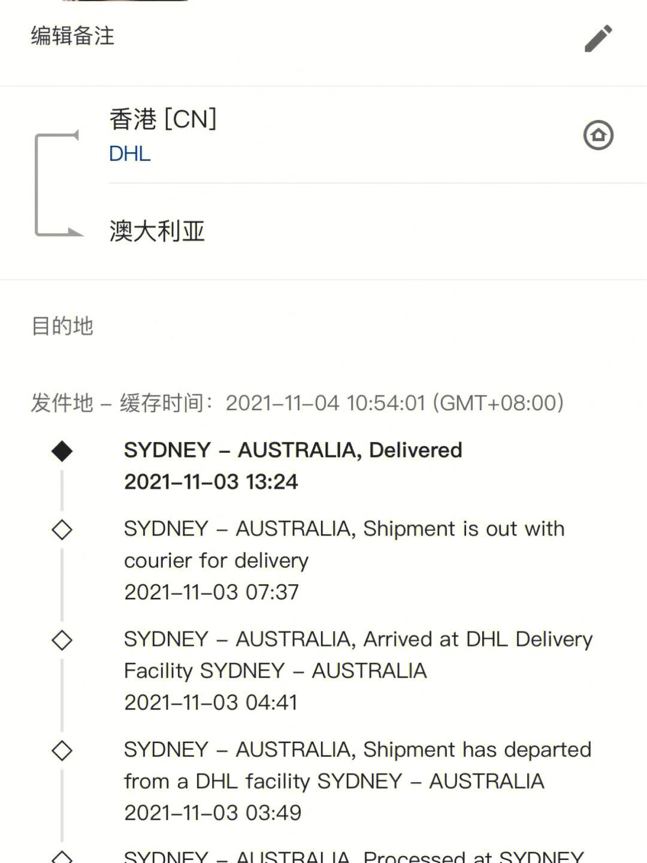Tap the pencil edit note icon
The image size is (647, 863).
[598, 38]
